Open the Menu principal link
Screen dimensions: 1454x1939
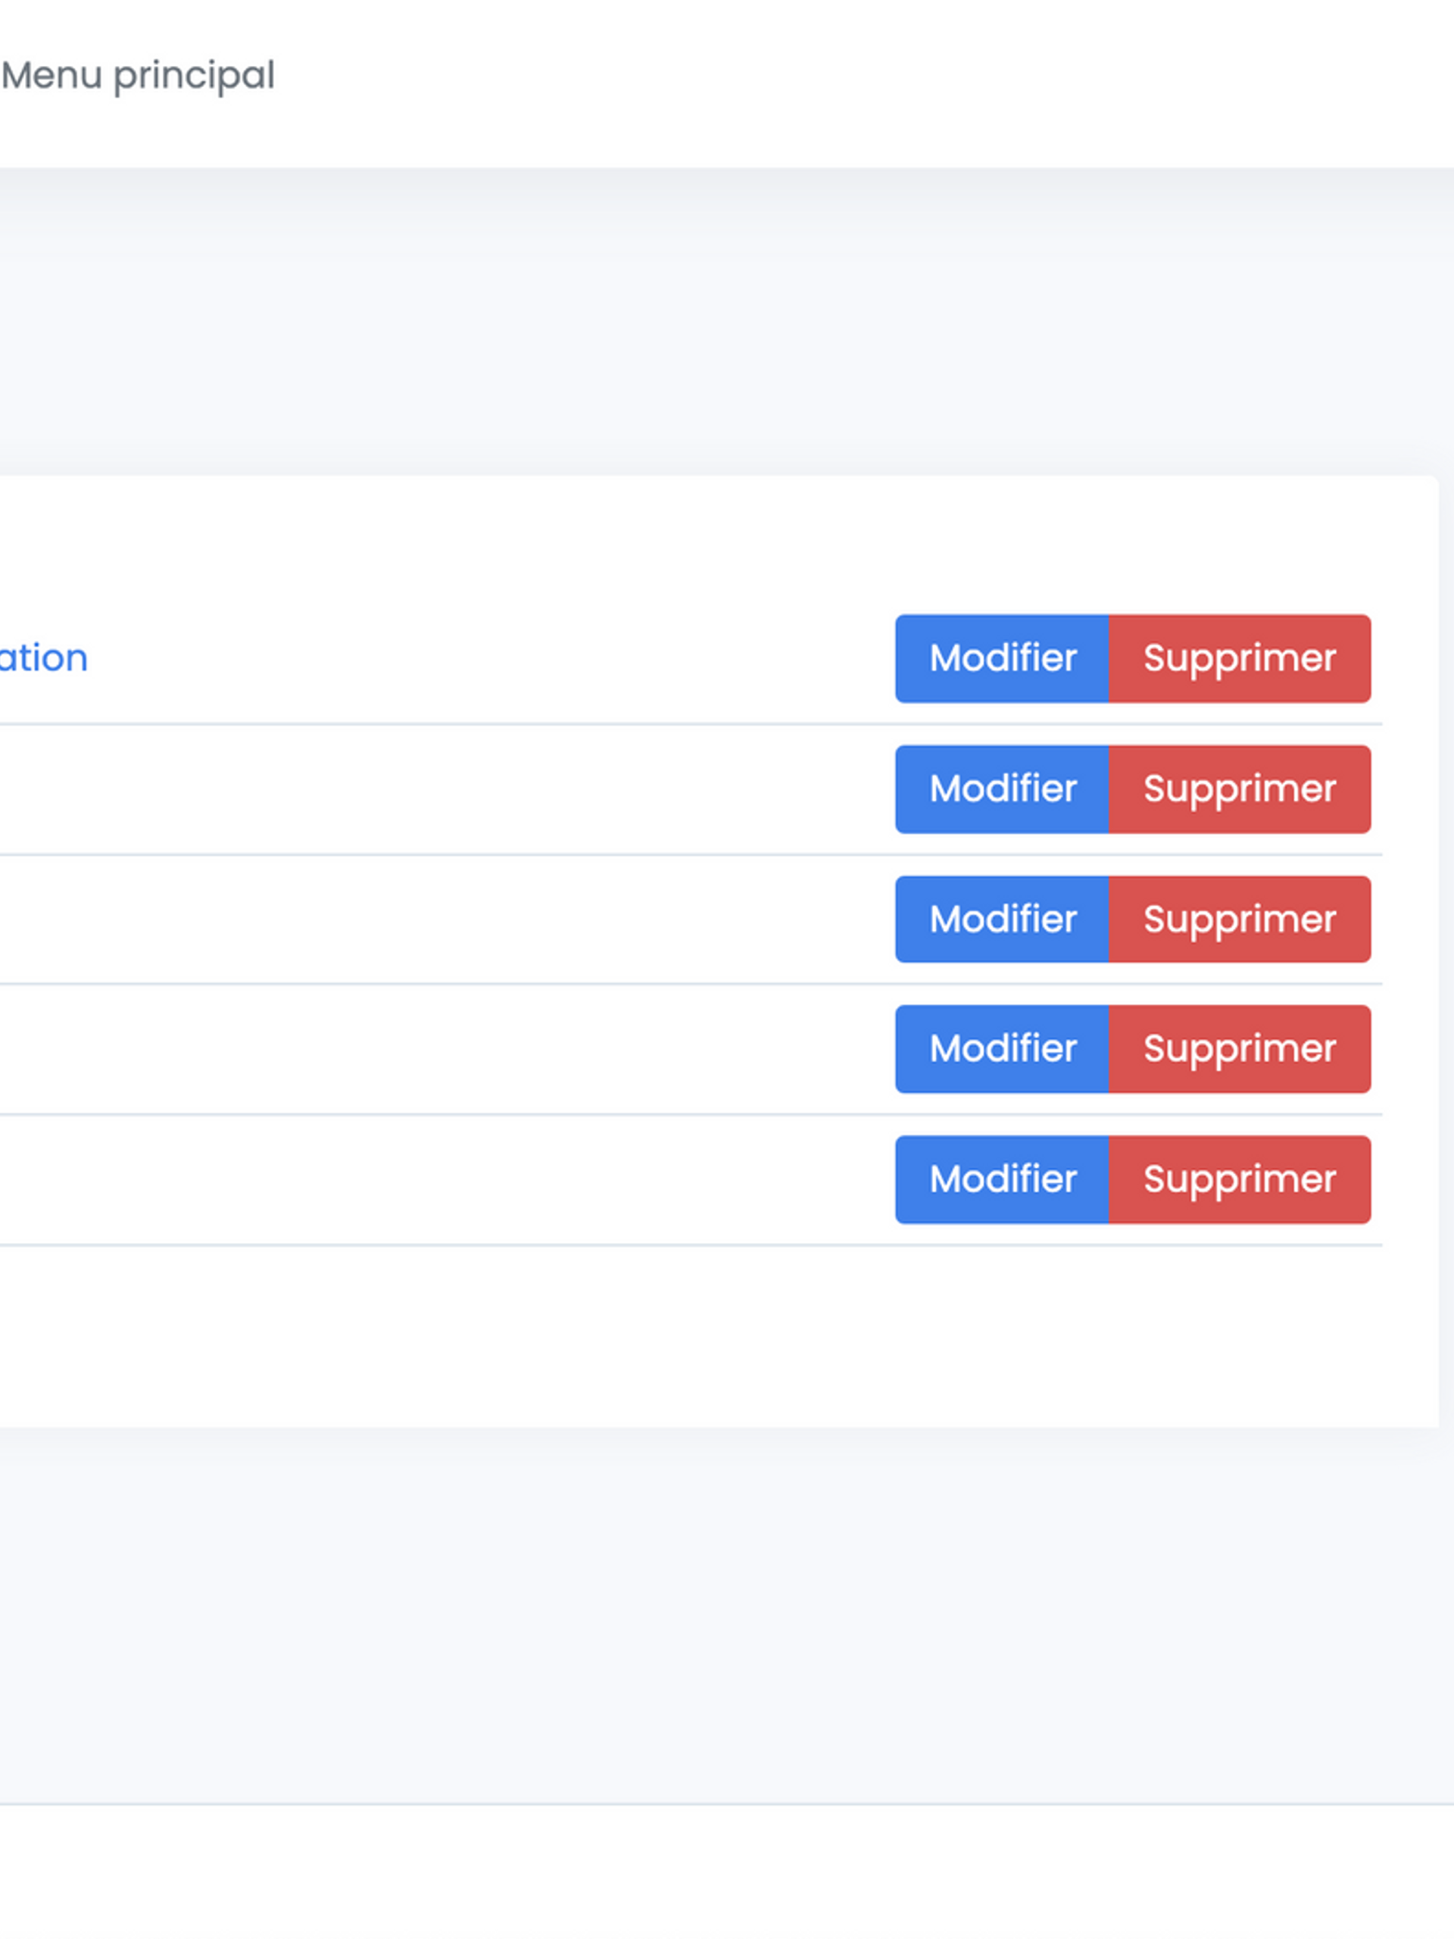coord(138,76)
